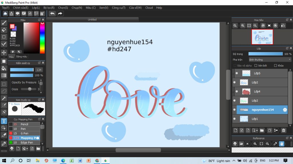
Task: Switch to the Màu tab
Action: 11,57
